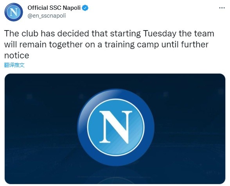Viewport: 230px width, 186px height.
Task: Click the faint arc at image bottom
Action: [x=116, y=181]
